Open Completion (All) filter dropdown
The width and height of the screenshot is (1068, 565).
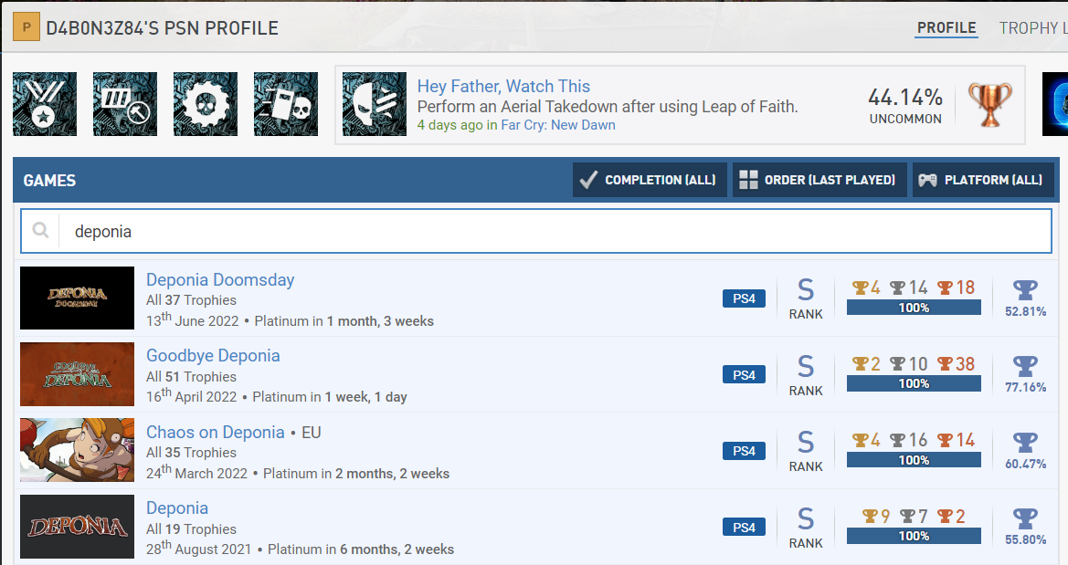click(x=650, y=180)
